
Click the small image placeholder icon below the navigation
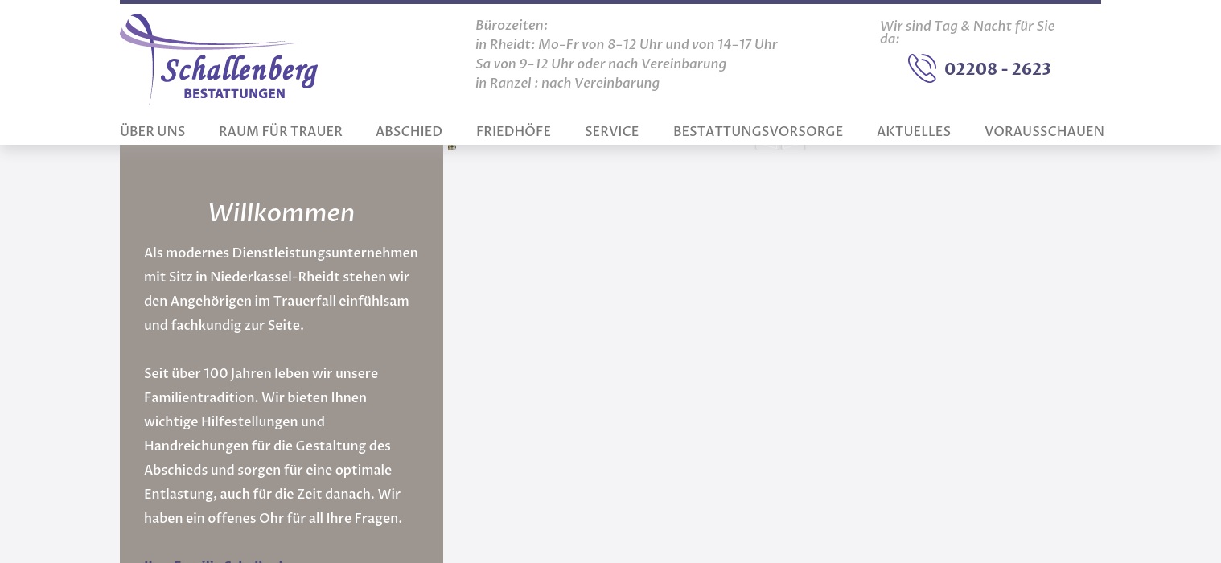coord(452,147)
